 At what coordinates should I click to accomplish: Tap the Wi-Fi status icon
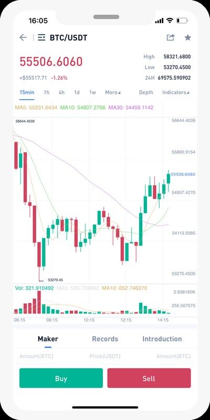(170, 20)
